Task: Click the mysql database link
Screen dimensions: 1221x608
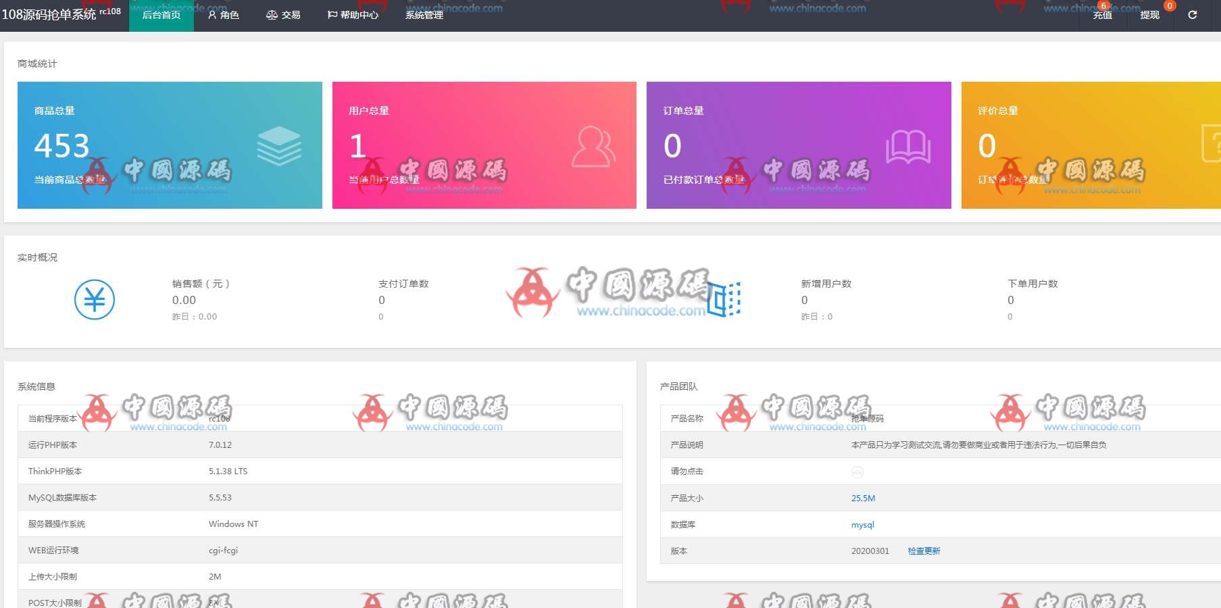Action: click(x=862, y=525)
